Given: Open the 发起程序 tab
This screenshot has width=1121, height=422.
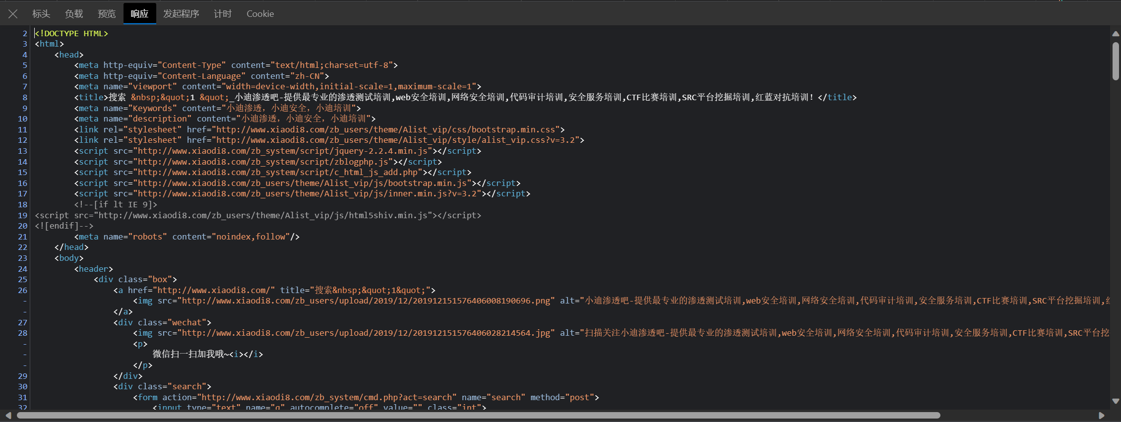Looking at the screenshot, I should (181, 14).
